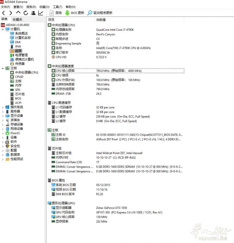Select ACPI in the tree

[x=16, y=103]
